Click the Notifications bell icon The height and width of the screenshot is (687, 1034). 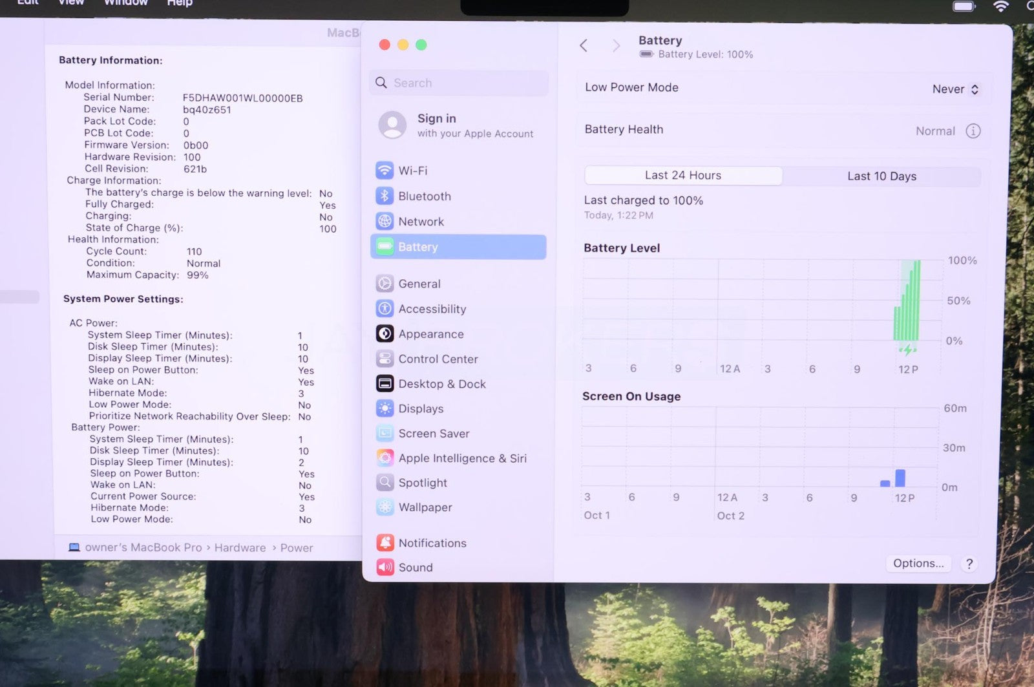385,543
